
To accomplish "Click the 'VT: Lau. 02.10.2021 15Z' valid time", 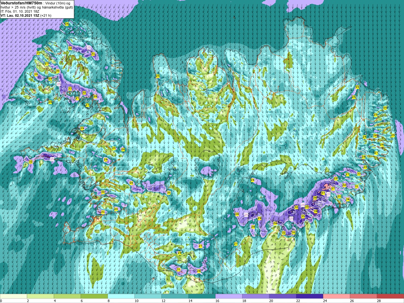I will tap(20, 15).
